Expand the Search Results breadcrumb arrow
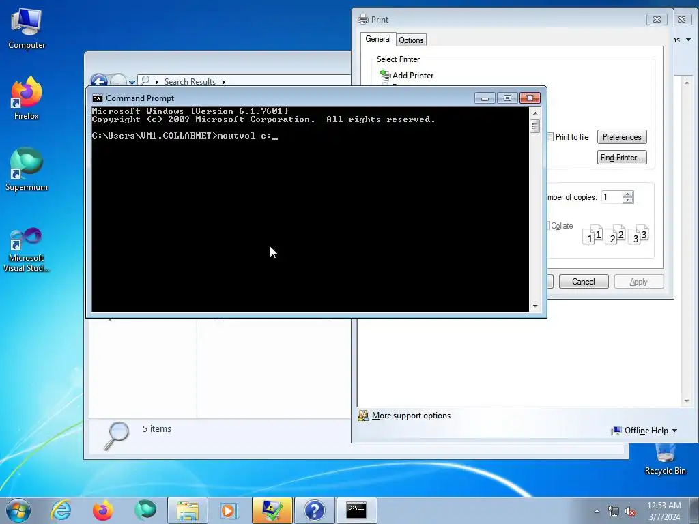The height and width of the screenshot is (524, 699). [x=224, y=82]
